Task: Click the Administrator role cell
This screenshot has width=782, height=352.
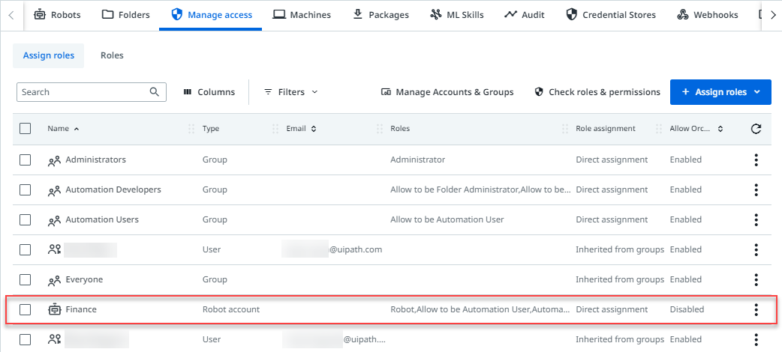Action: [417, 160]
